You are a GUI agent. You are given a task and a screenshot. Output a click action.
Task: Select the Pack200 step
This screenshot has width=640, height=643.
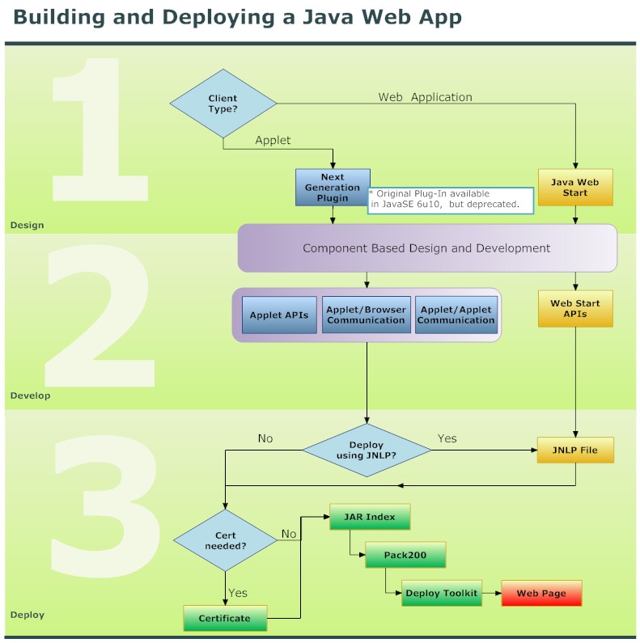(x=406, y=556)
